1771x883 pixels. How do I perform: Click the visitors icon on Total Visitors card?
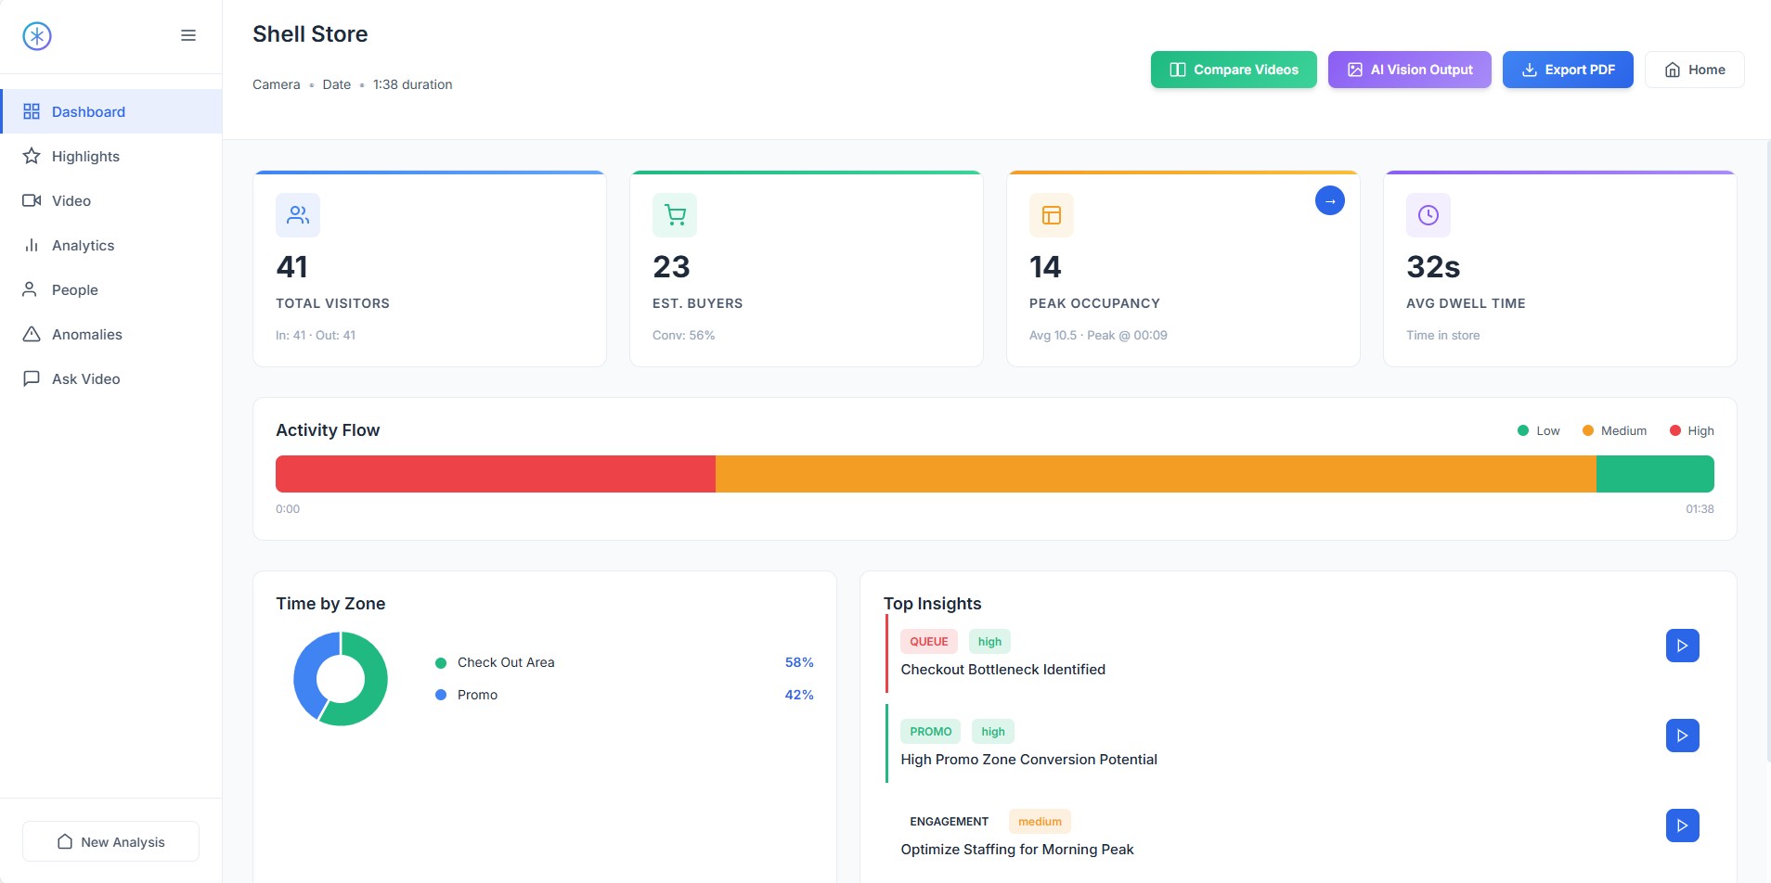click(x=298, y=215)
